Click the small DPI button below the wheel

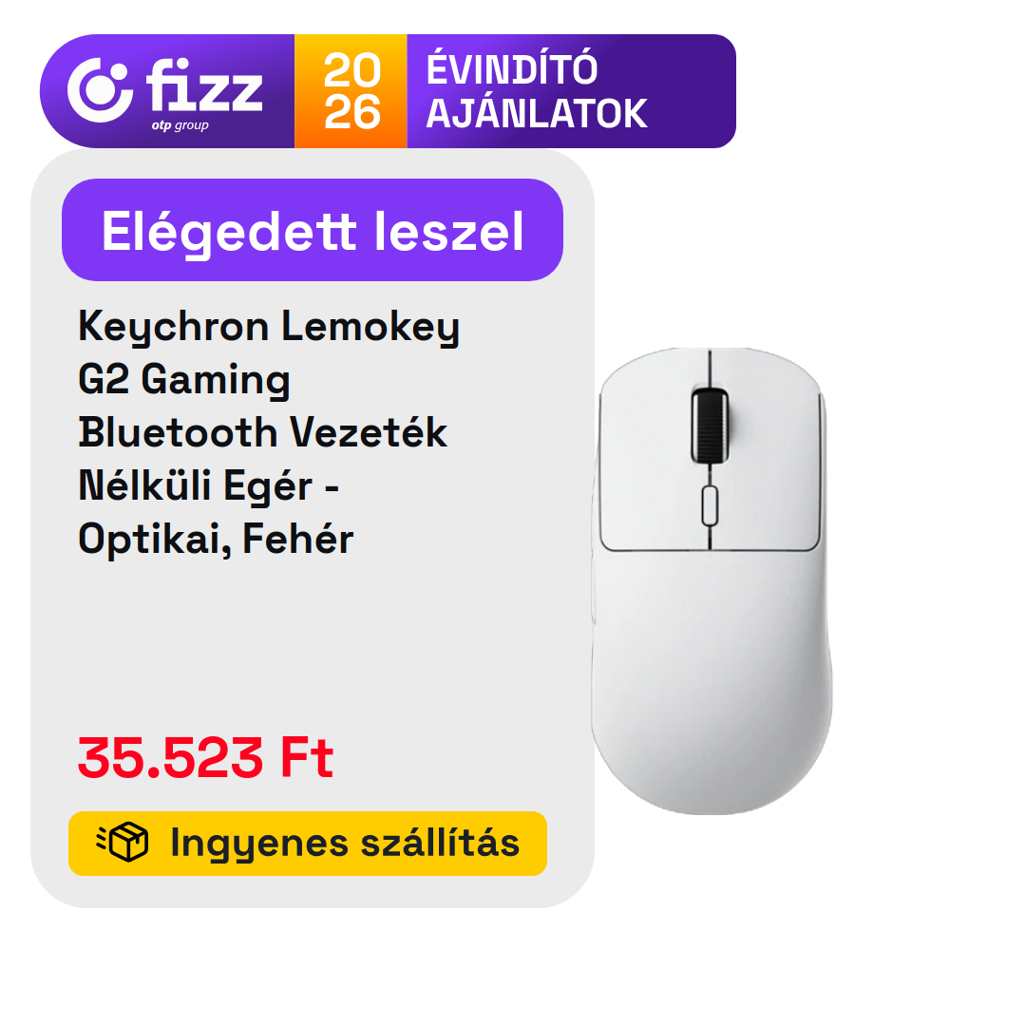coord(710,505)
